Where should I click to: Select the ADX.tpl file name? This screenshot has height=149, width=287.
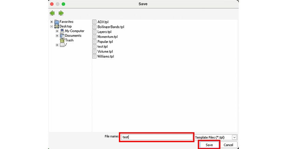coord(103,22)
